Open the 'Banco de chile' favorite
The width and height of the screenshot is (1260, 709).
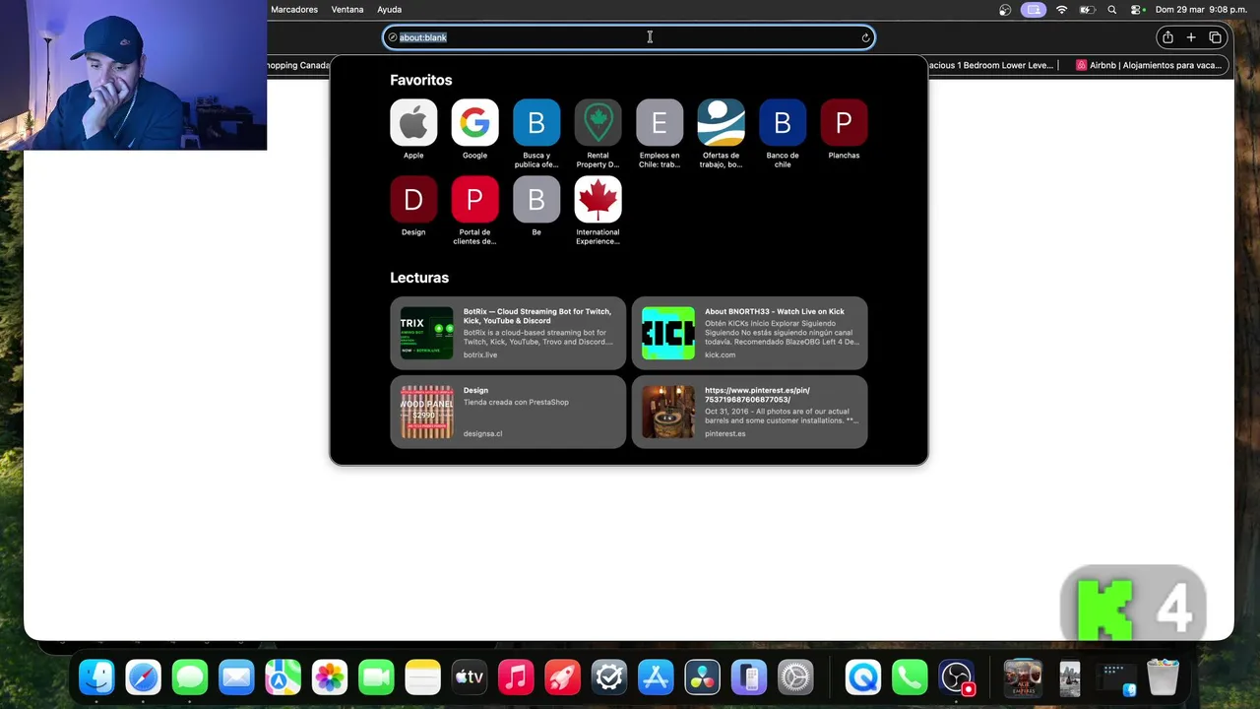tap(783, 123)
